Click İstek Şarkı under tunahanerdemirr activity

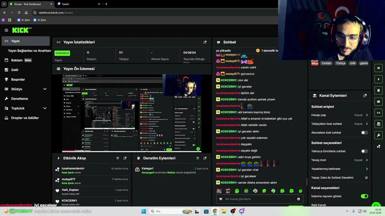click(x=67, y=172)
